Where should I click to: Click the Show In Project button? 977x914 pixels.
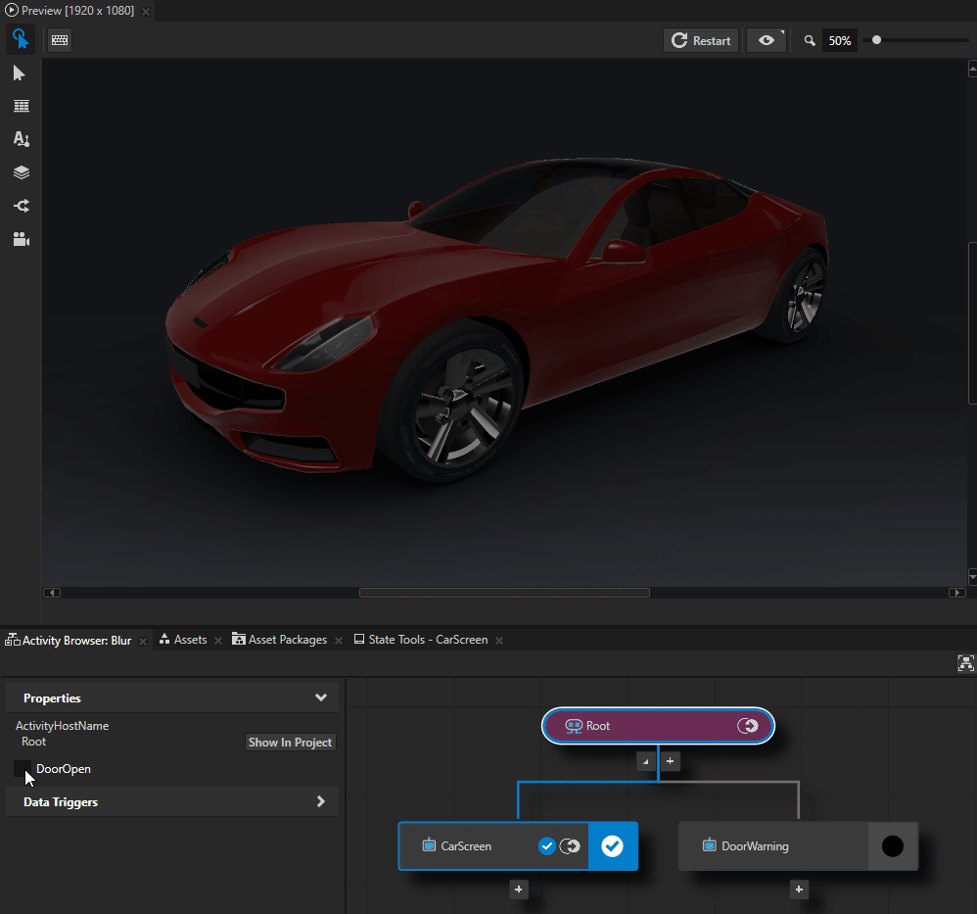point(290,742)
